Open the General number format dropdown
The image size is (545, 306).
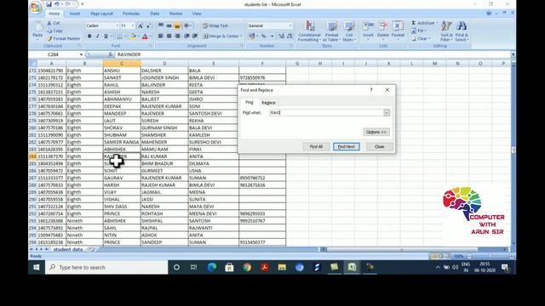(290, 25)
